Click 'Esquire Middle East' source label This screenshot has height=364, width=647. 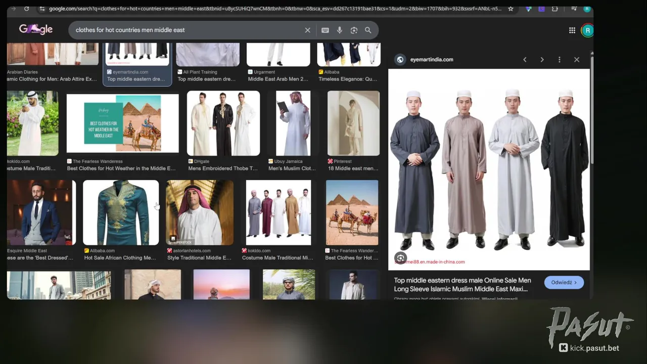[27, 251]
